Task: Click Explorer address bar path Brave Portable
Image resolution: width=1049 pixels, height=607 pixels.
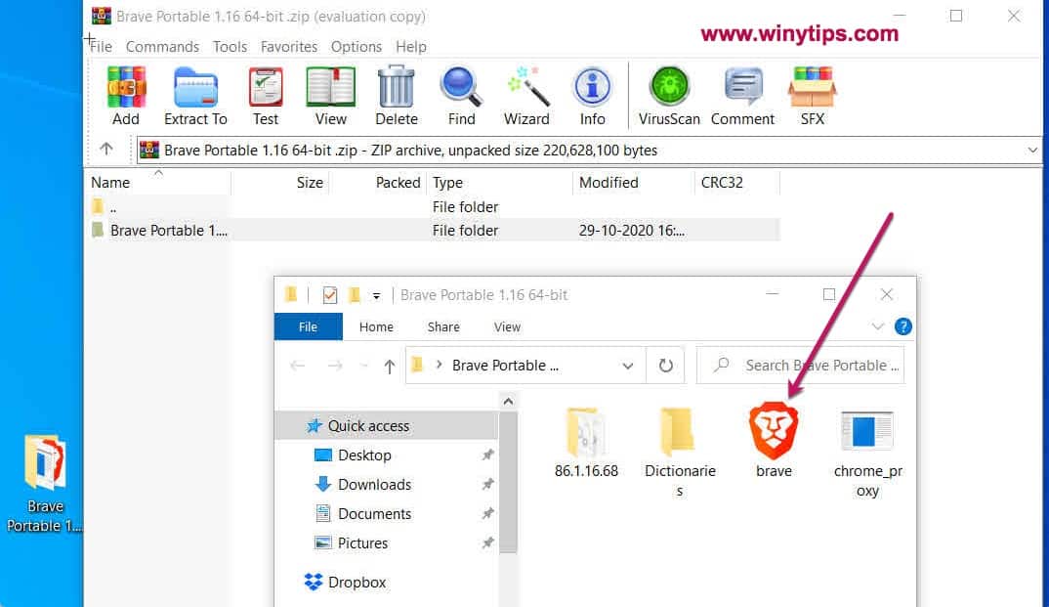Action: tap(505, 366)
